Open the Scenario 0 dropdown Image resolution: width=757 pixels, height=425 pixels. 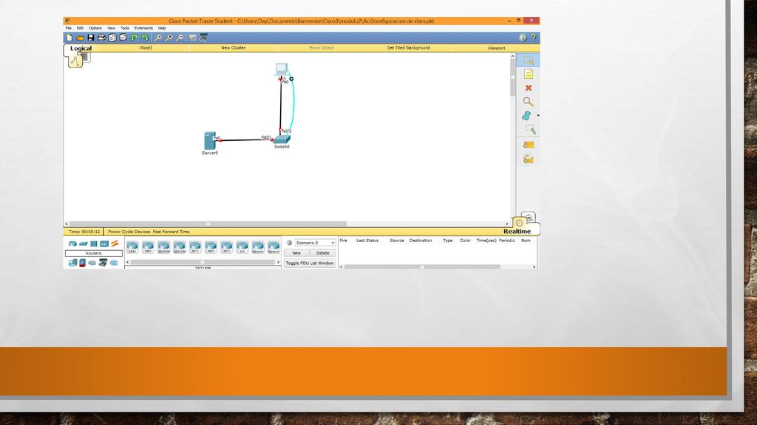[x=315, y=243]
